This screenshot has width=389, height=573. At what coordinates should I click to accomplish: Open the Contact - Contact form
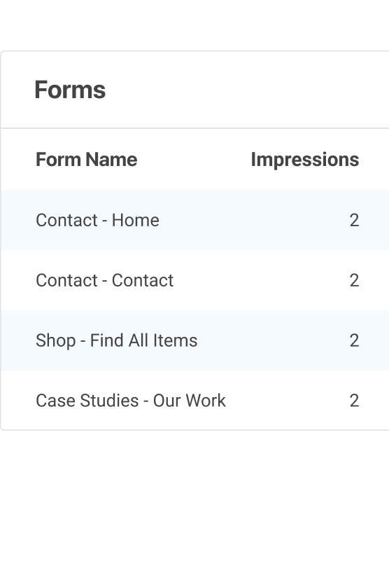coord(104,281)
